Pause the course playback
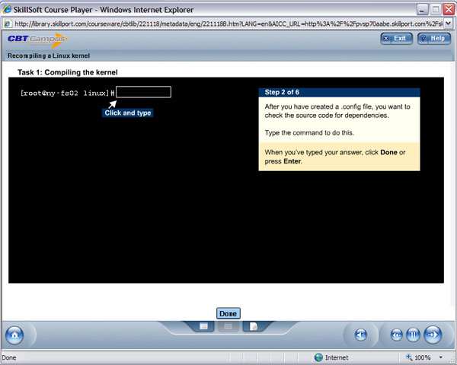 [x=414, y=335]
